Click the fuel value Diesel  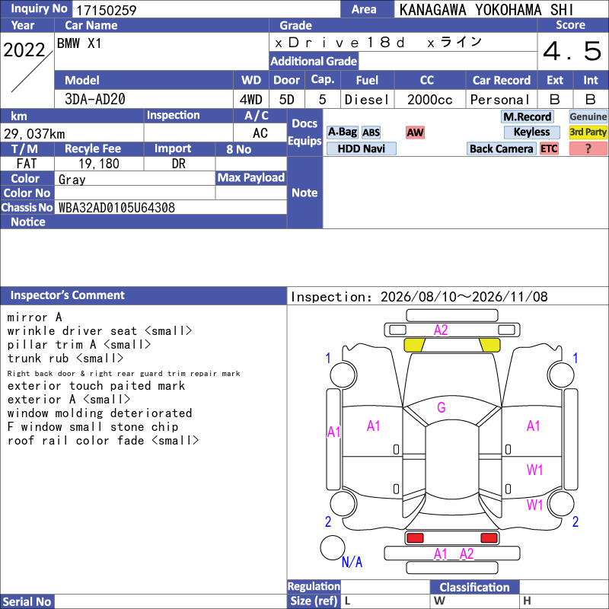(x=367, y=100)
